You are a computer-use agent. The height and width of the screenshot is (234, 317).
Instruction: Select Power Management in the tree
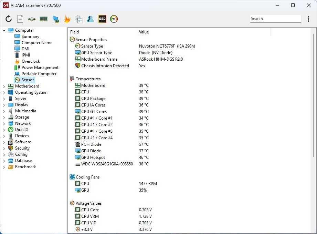pos(40,68)
